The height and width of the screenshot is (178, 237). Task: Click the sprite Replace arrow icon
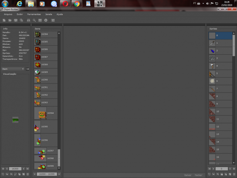209,174
